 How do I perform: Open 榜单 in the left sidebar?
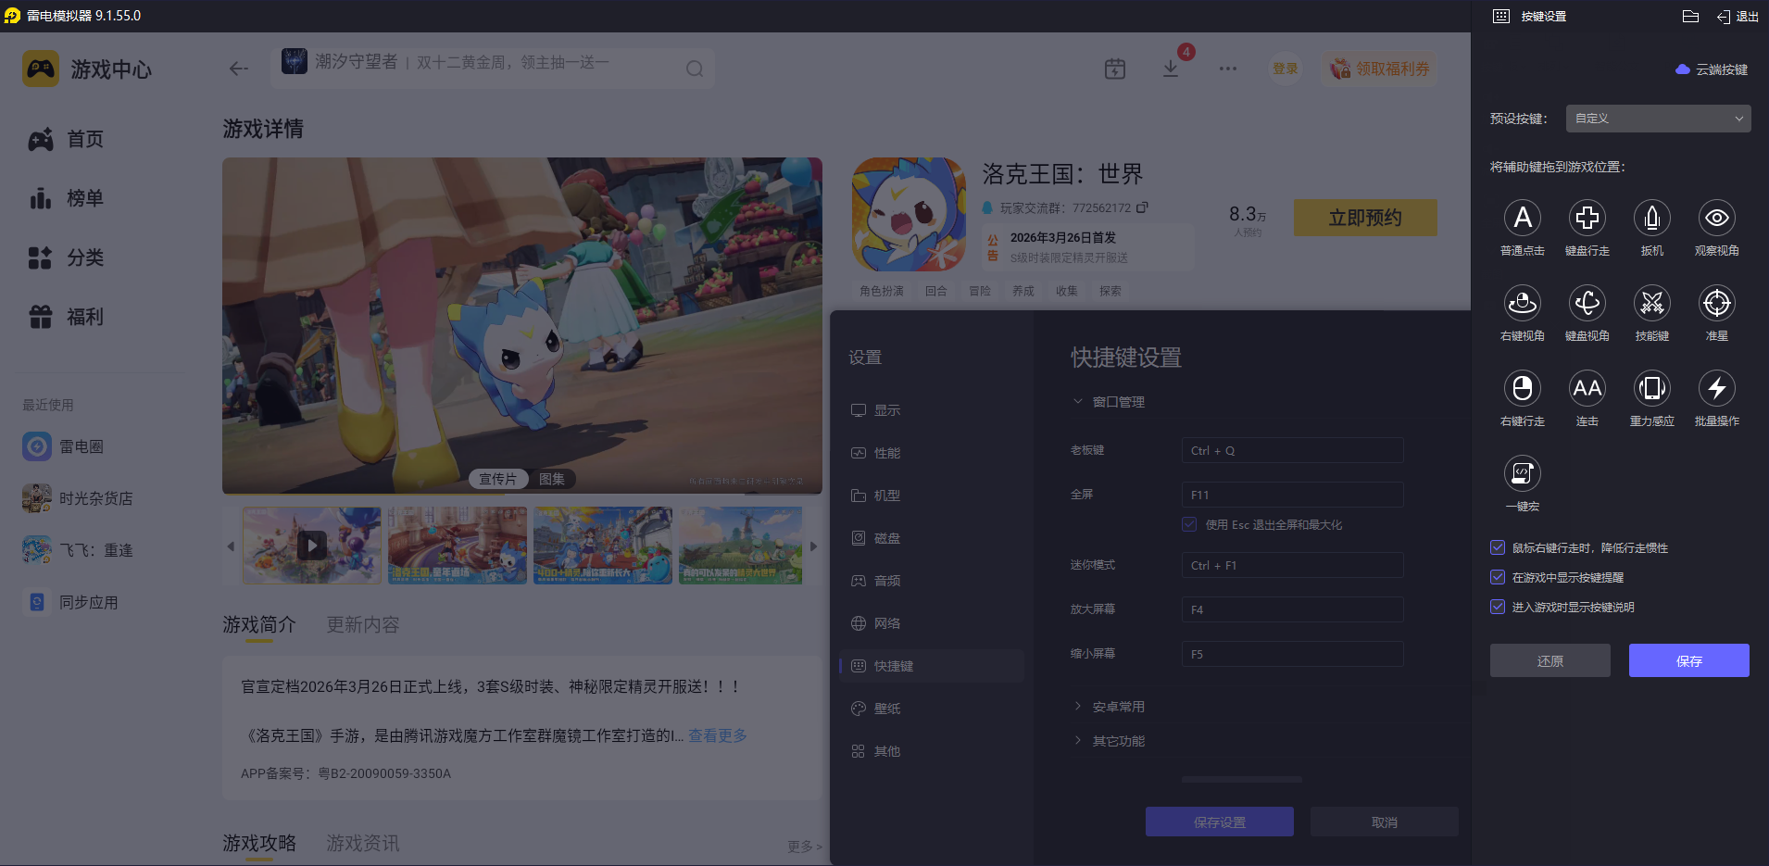click(x=83, y=198)
